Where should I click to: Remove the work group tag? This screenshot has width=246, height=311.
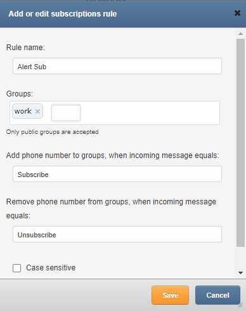click(37, 111)
